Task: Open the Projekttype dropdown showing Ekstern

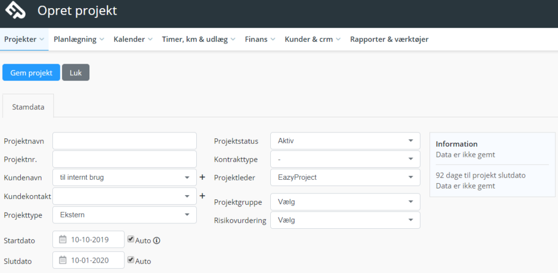Action: (x=125, y=215)
